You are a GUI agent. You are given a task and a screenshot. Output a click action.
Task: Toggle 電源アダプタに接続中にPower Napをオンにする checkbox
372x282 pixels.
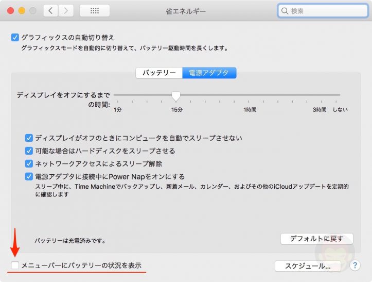pyautogui.click(x=29, y=177)
